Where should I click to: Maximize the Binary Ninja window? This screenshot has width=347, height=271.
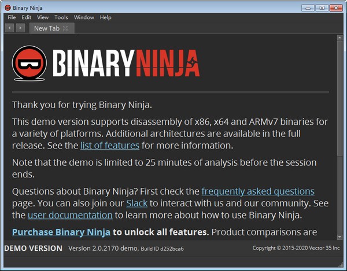point(320,7)
